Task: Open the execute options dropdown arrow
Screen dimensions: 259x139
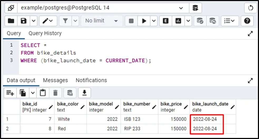Action: [x=154, y=21]
